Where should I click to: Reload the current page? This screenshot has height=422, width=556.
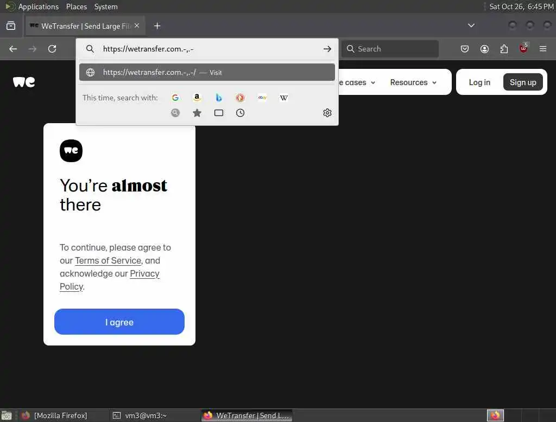coord(52,49)
